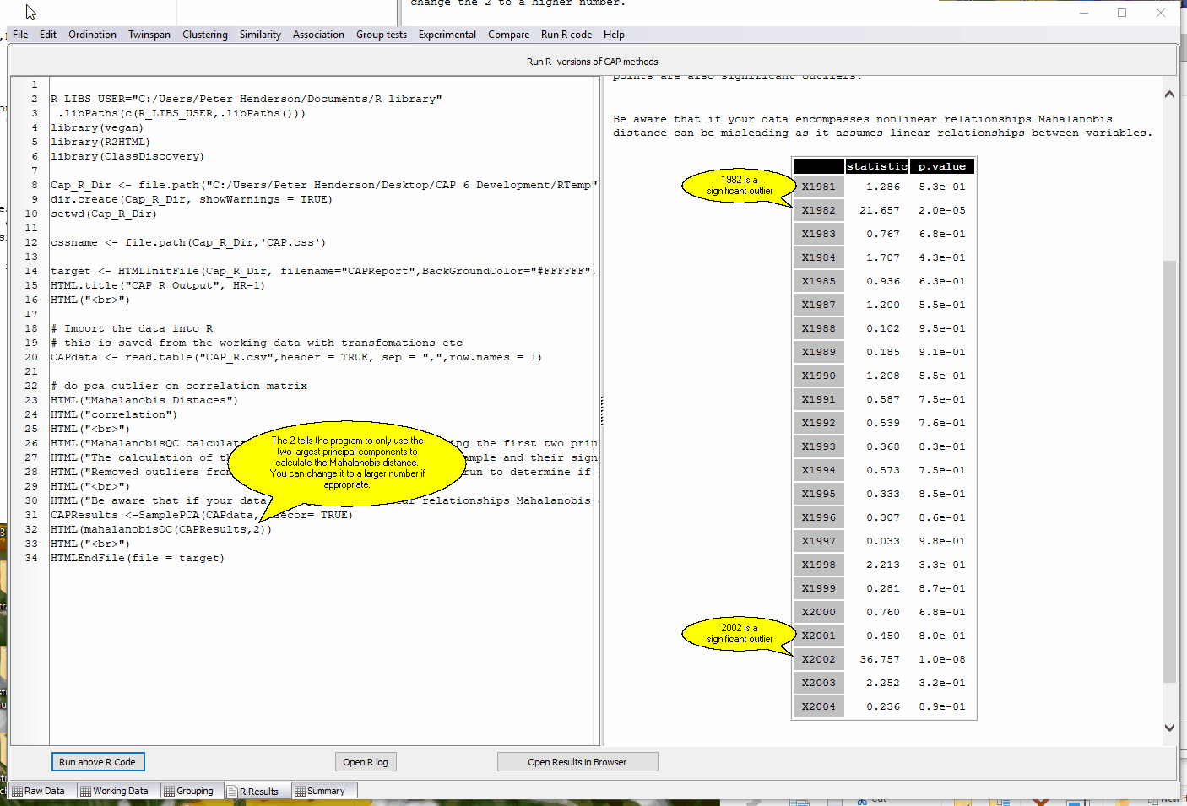Open the Twinspan menu
Screen dimensions: 1187x806
[x=149, y=35]
